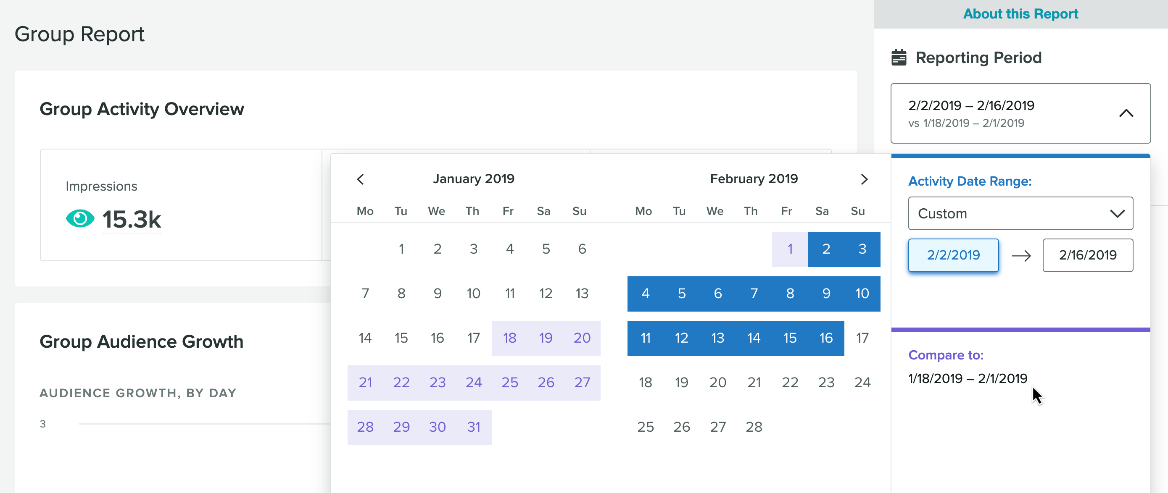Click the Audience Growth, By Day label

(138, 393)
